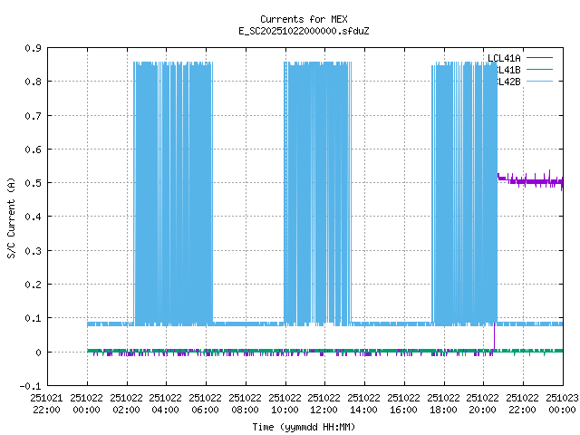The image size is (580, 435).
Task: Click the "251021 22:00" x-axis tick label
Action: [x=46, y=403]
